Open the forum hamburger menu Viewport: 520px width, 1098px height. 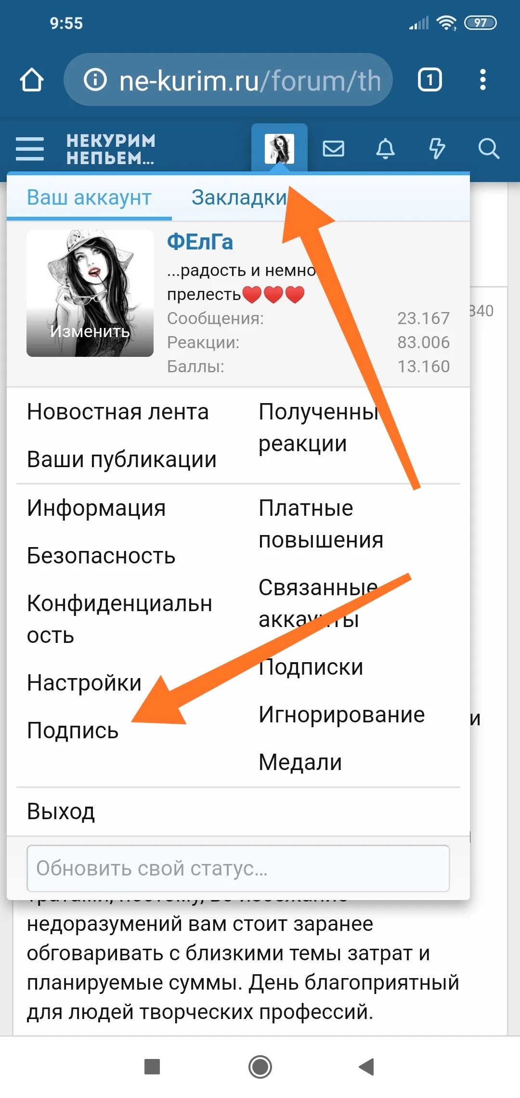click(x=30, y=148)
